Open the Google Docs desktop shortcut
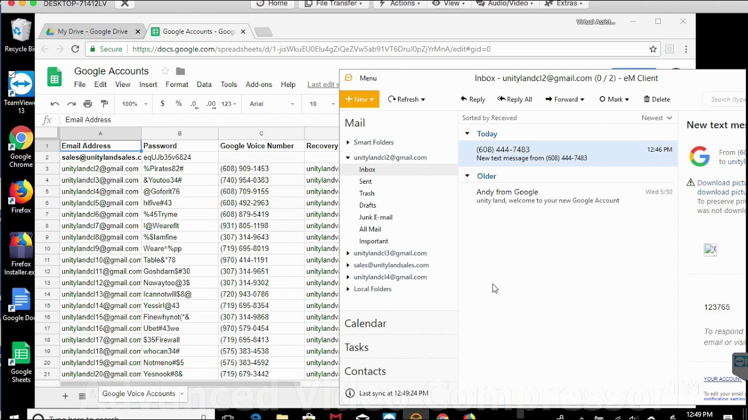Viewport: 748px width, 420px height. (21, 304)
